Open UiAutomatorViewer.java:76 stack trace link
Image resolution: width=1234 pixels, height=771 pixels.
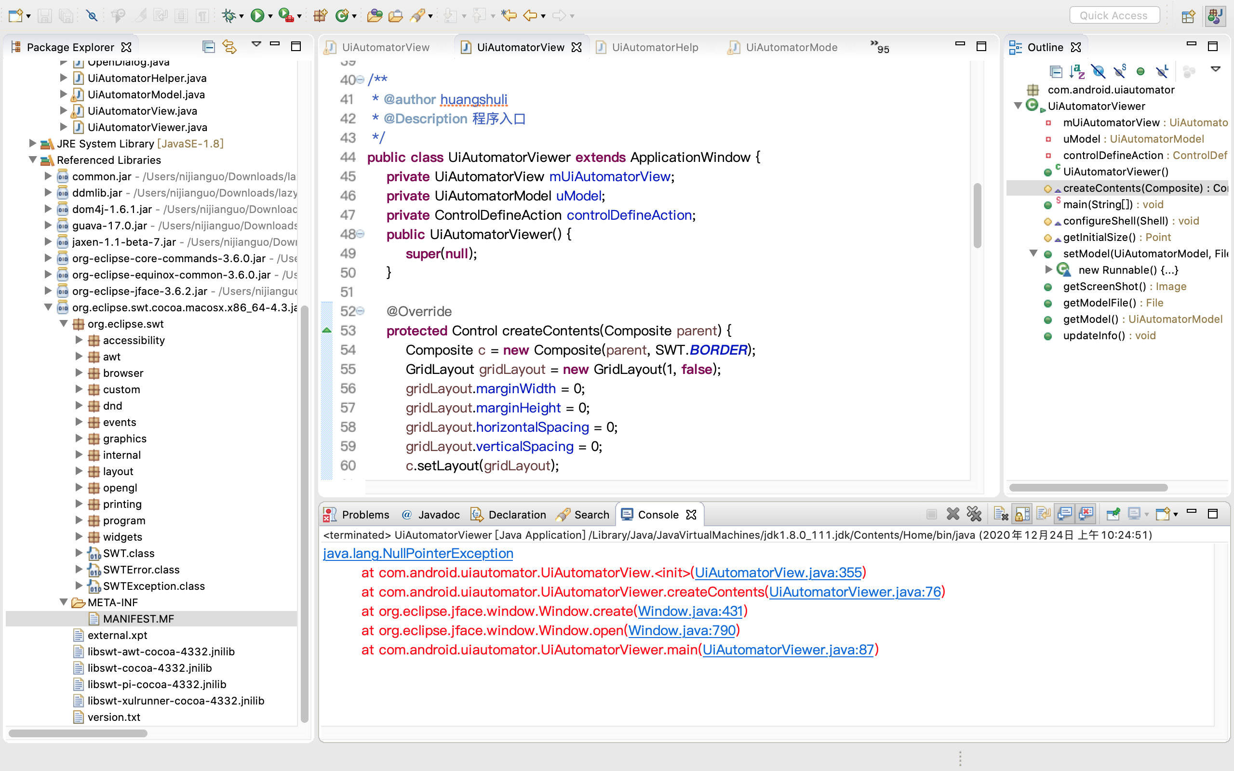[x=855, y=592]
